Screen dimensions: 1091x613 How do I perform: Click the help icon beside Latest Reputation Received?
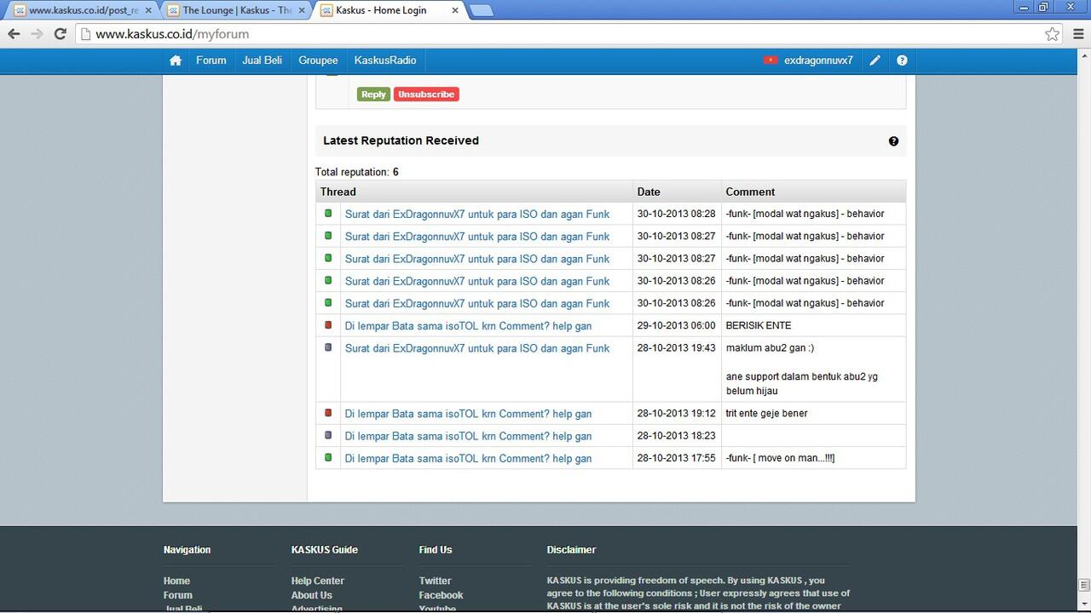pyautogui.click(x=893, y=141)
